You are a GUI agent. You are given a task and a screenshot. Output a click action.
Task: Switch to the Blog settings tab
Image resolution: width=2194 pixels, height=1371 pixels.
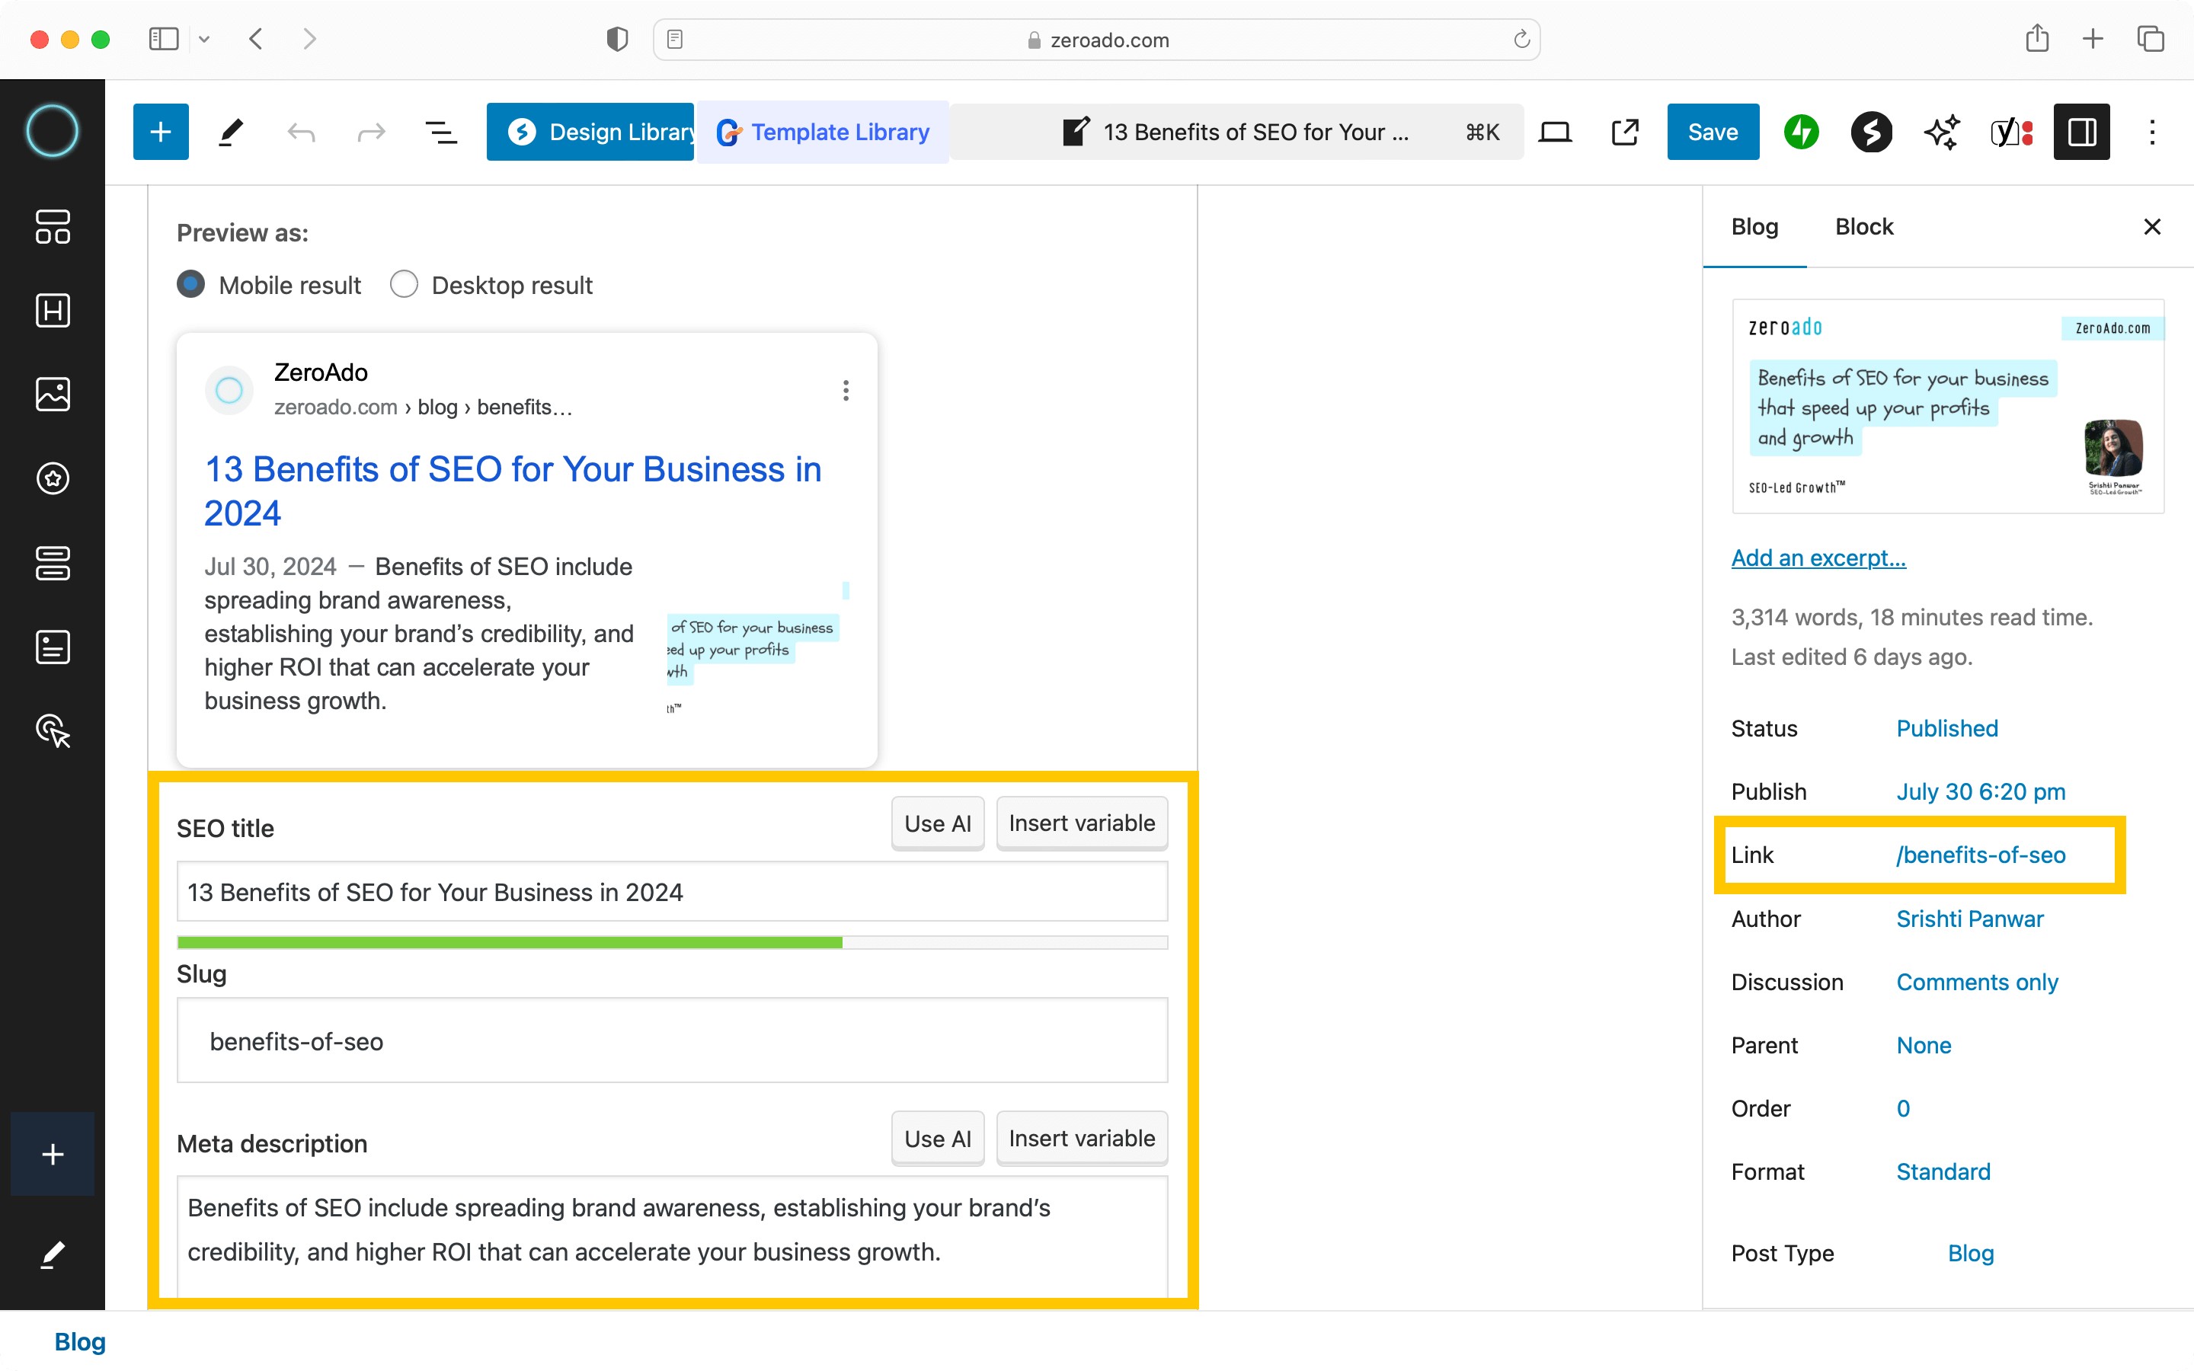click(1754, 227)
